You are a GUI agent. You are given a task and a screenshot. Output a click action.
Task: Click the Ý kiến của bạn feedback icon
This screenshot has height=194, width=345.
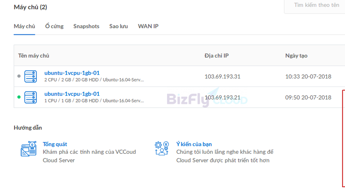click(162, 148)
